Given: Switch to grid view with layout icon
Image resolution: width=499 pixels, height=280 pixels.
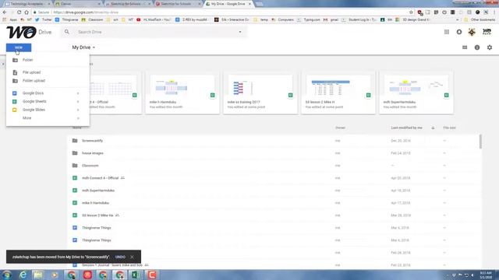Looking at the screenshot, I should click(465, 47).
